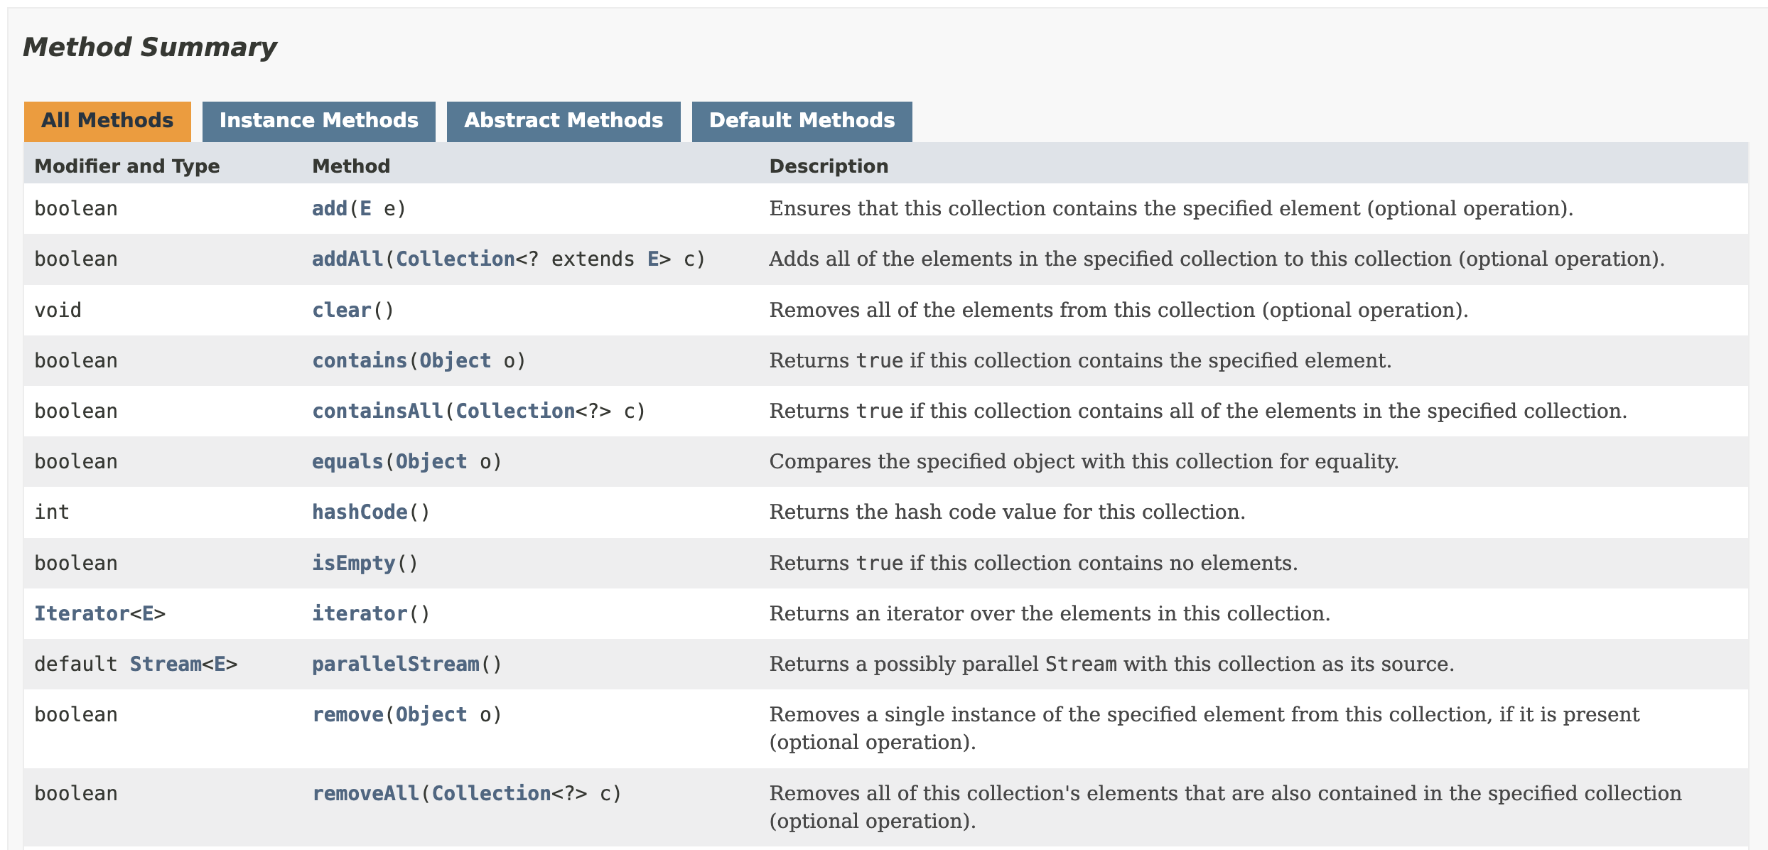
Task: Open the remove(Object o) method link
Action: tap(347, 715)
